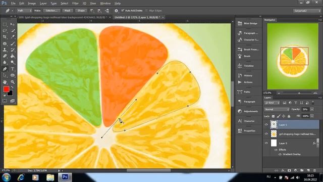Select the History Brush tool
The height and width of the screenshot is (182, 323).
[12, 50]
